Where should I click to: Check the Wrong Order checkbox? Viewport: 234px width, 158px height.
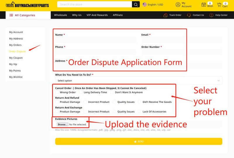57,92
